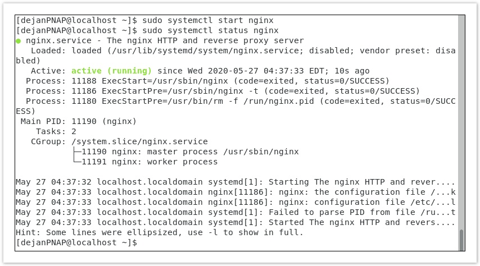Screen dimensions: 480x266
Task: Click the "sudo systemctl start nginx" command
Action: pyautogui.click(x=209, y=20)
